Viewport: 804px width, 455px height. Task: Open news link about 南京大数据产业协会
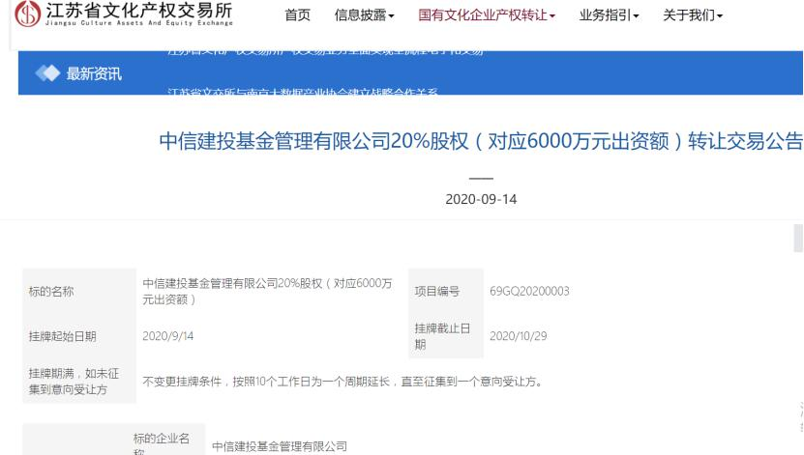[x=303, y=92]
